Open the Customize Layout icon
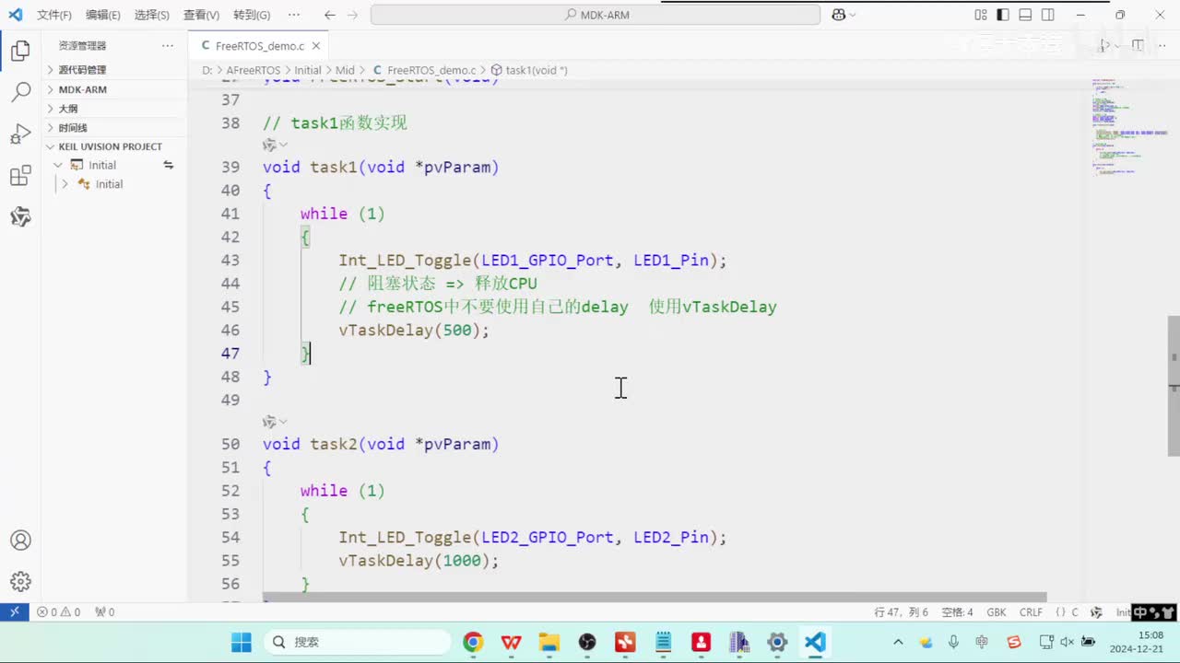 [981, 15]
